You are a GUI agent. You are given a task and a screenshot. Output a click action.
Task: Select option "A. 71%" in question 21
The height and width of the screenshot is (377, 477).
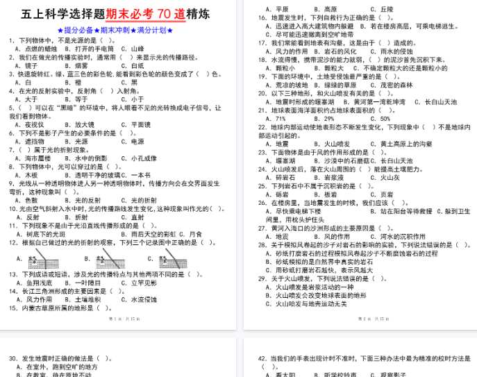[x=276, y=119]
